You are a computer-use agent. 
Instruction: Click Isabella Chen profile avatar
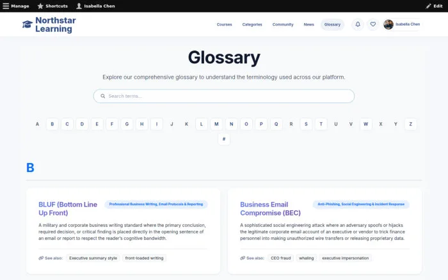pos(388,24)
